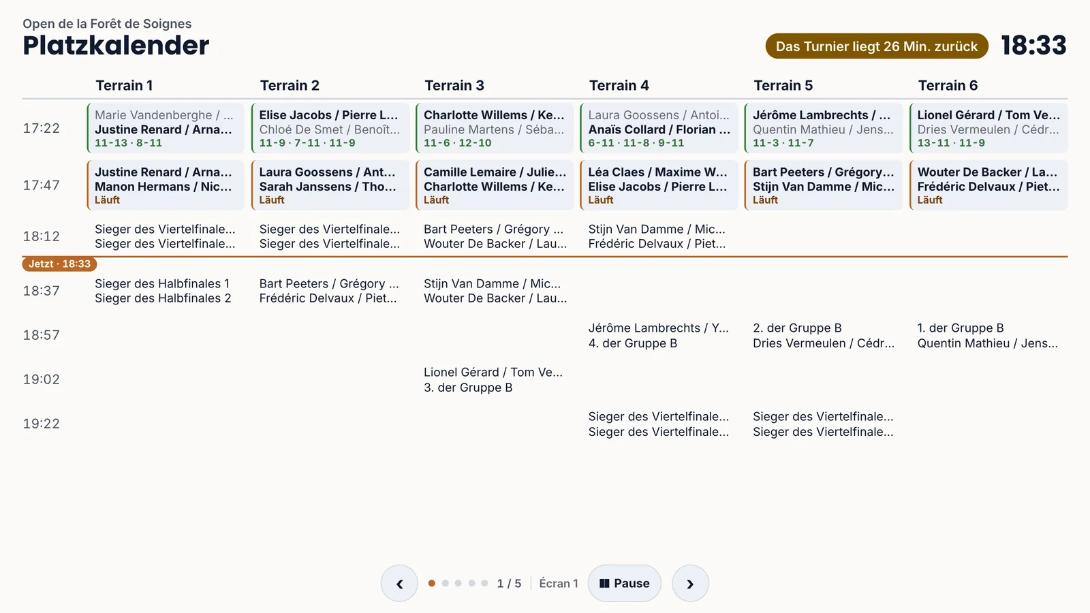This screenshot has height=613, width=1090.
Task: Click the "Platzkalender" page title
Action: tap(116, 46)
